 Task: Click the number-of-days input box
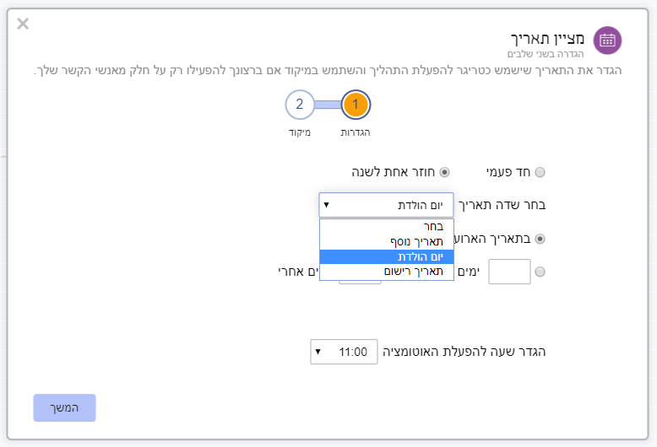[x=509, y=272]
